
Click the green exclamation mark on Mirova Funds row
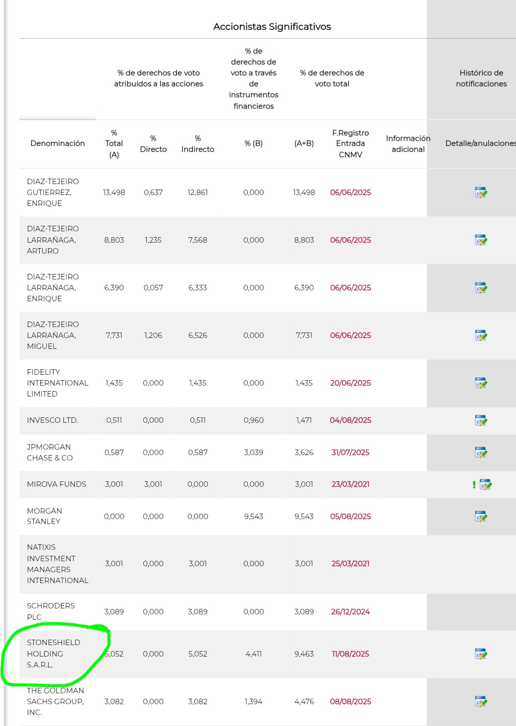point(474,485)
